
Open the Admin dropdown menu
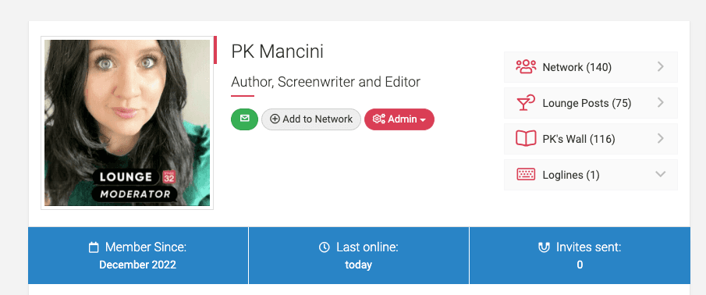point(399,119)
